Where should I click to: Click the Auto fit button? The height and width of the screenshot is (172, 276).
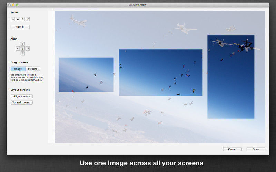pos(20,27)
